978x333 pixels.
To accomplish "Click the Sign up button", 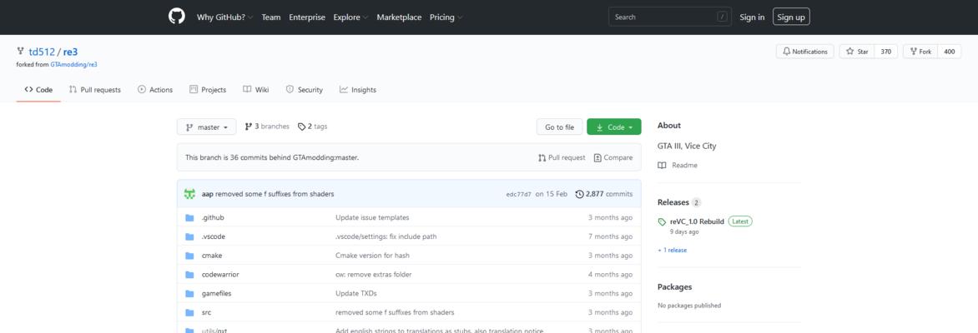I will point(792,17).
